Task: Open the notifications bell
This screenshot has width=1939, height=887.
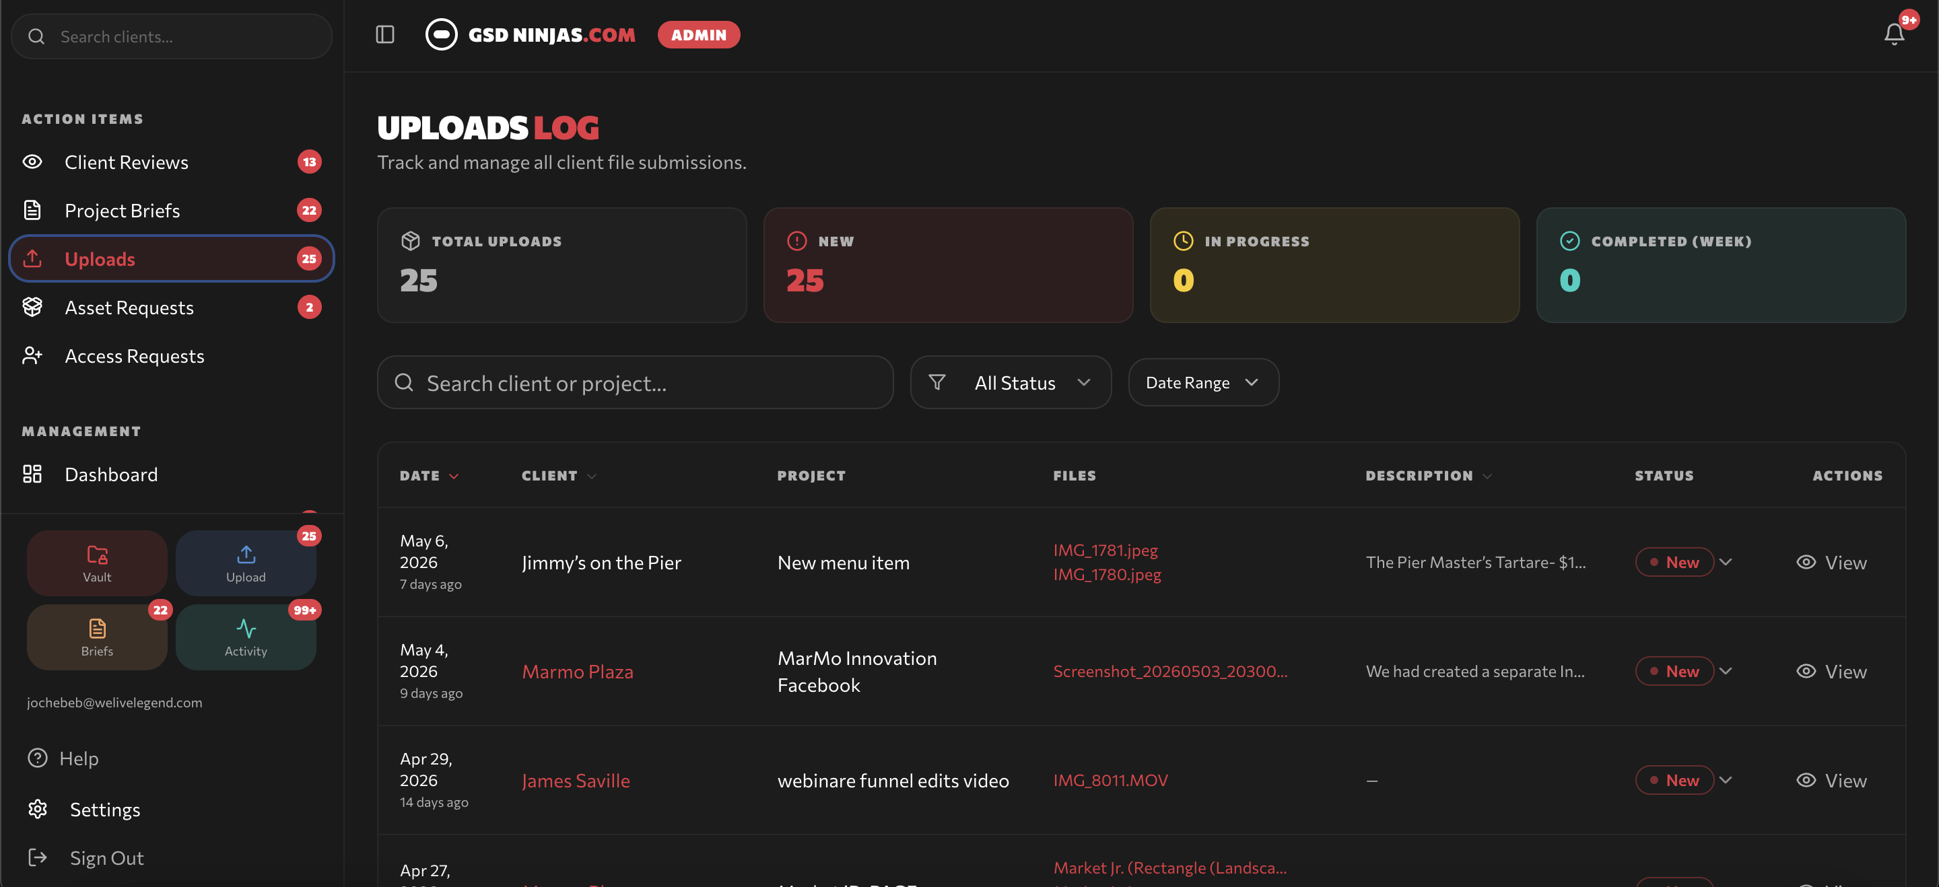Action: 1894,34
